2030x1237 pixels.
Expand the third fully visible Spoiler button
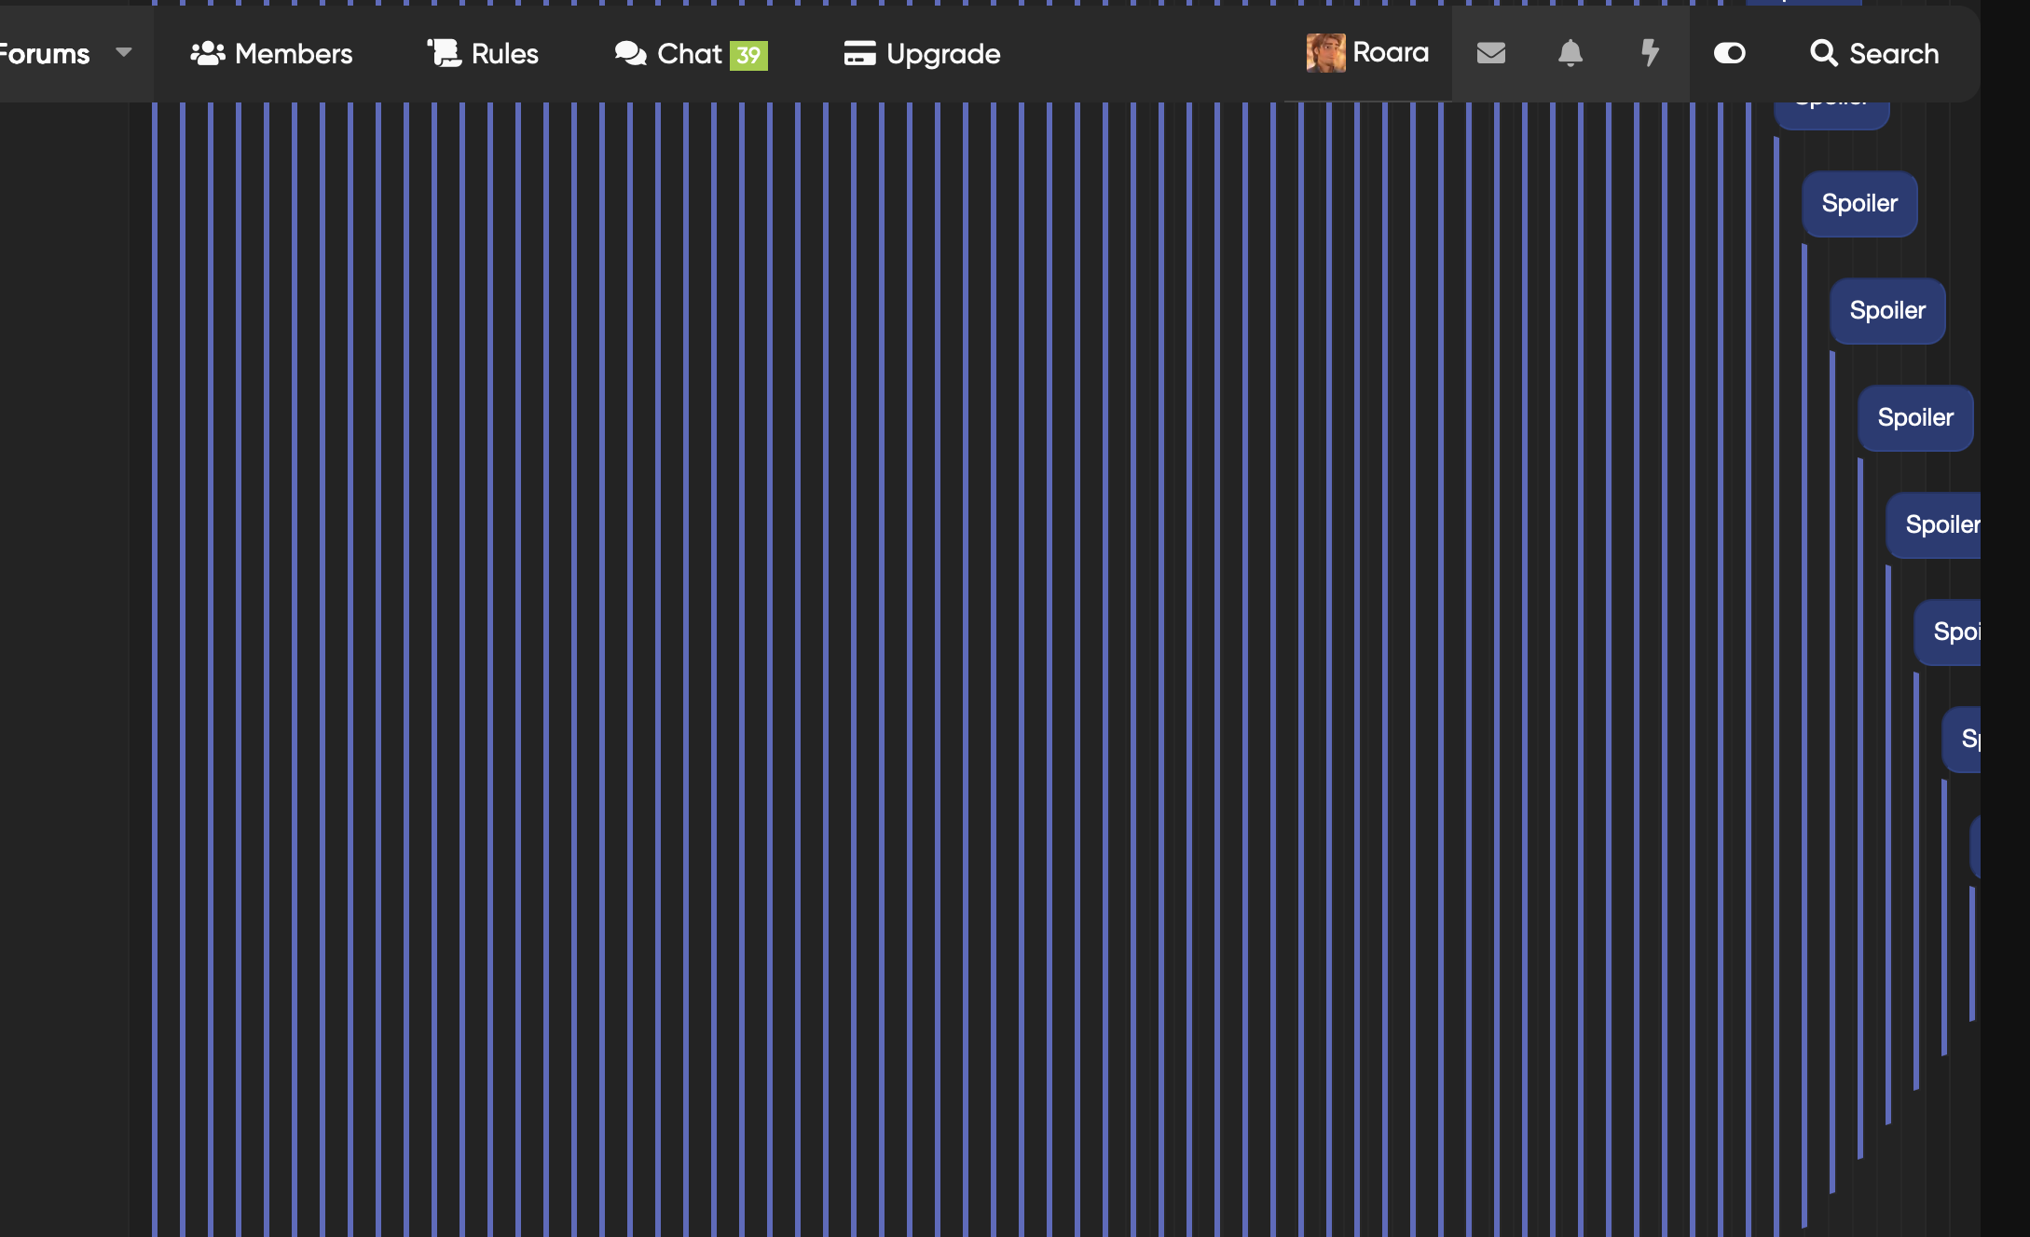(1915, 418)
